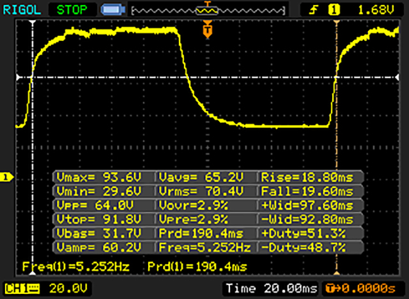Image resolution: width=409 pixels, height=299 pixels.
Task: Click the rising edge trigger icon
Action: click(314, 10)
